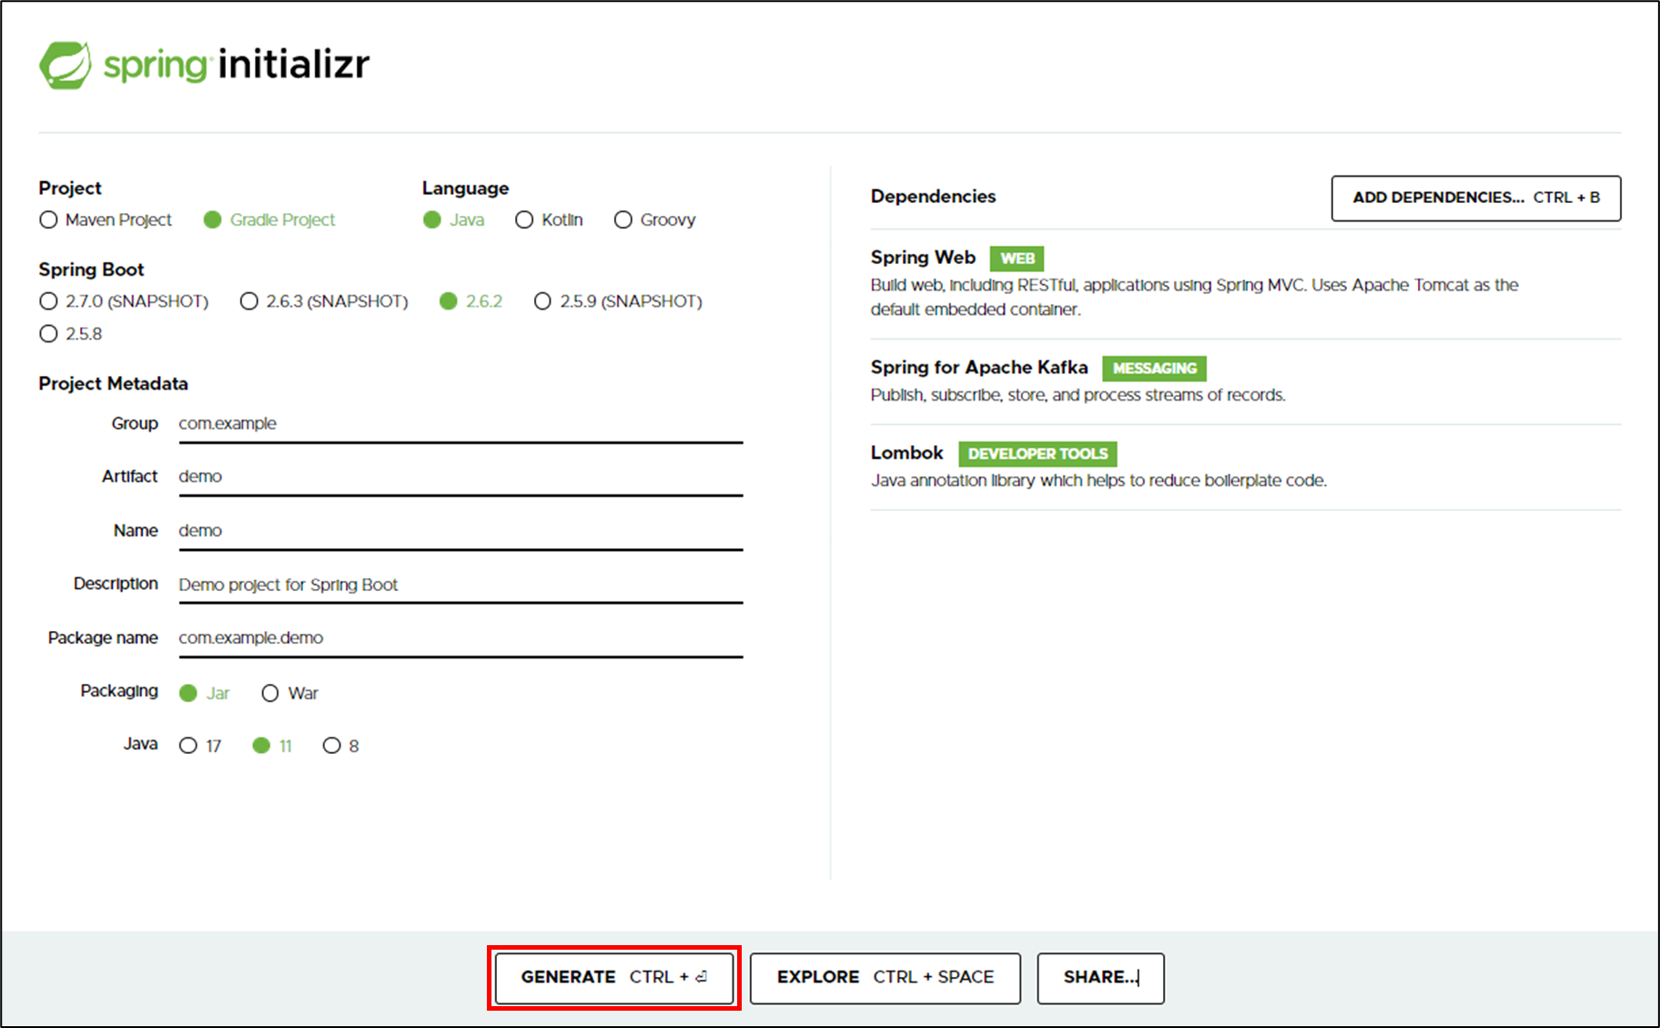Click the WEB category badge

(1017, 259)
